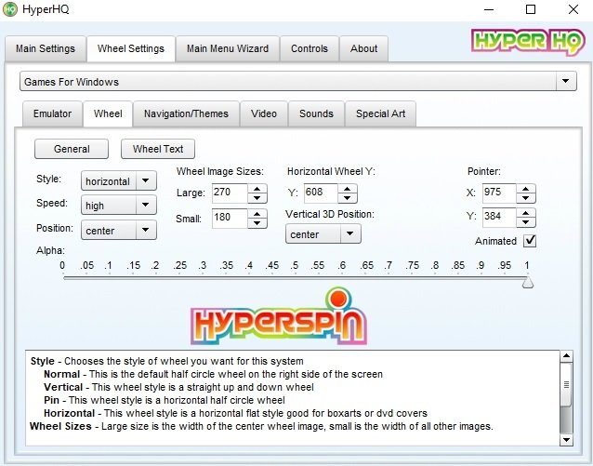593x466 pixels.
Task: Select the Special Art tab
Action: 381,113
